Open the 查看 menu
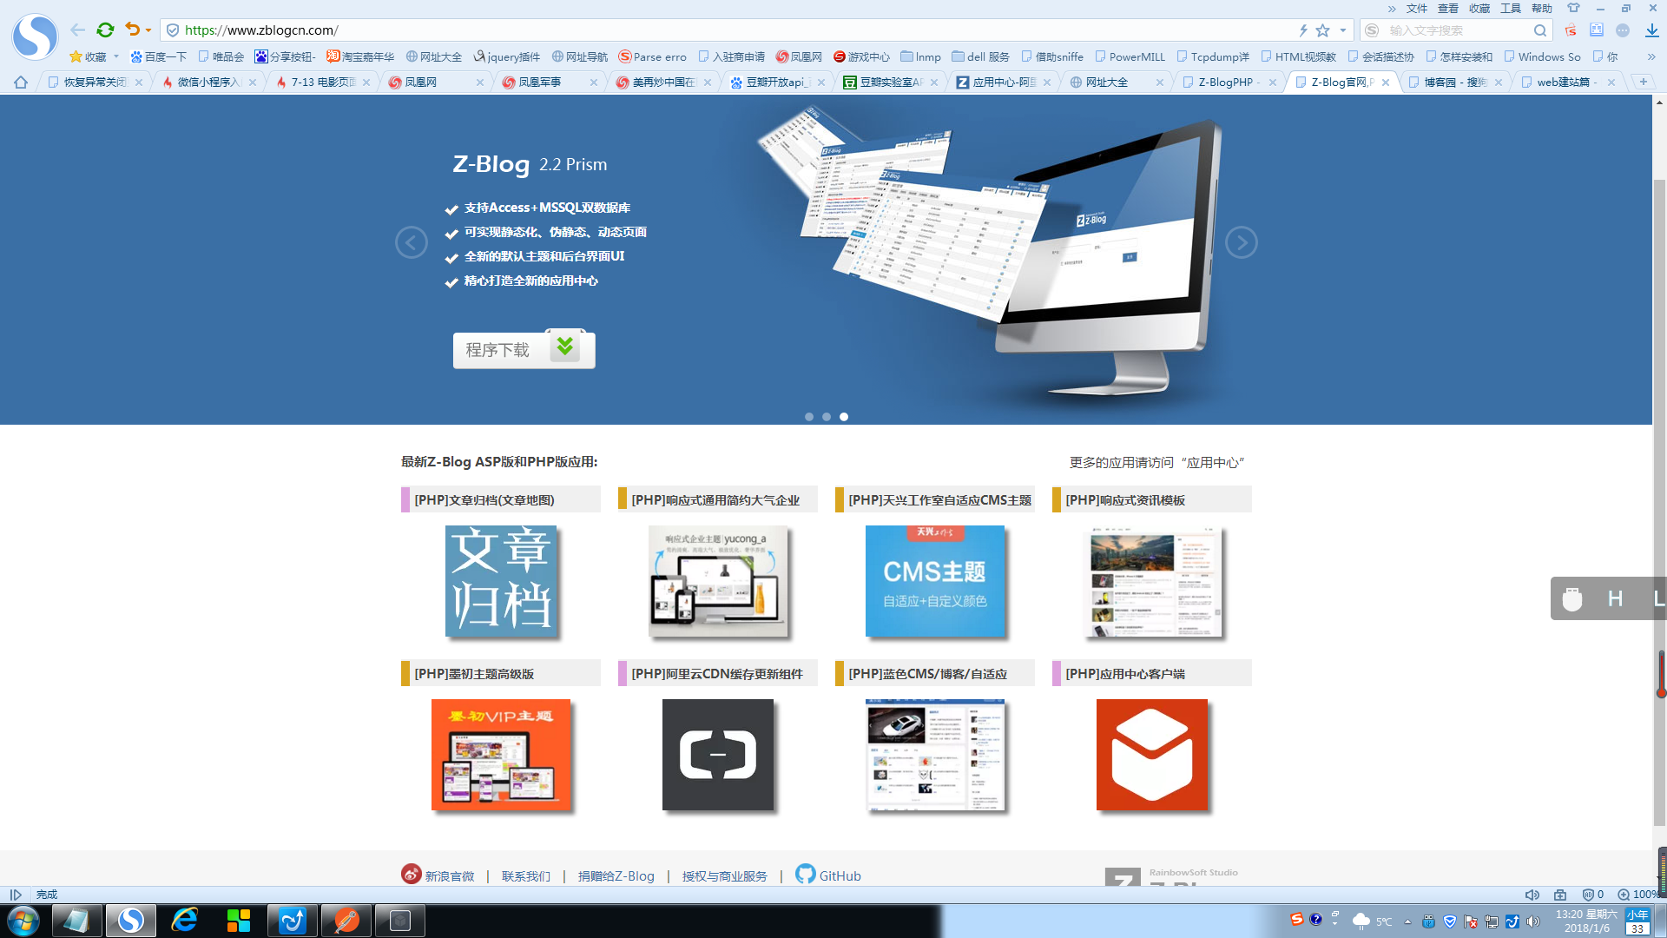This screenshot has height=938, width=1667. click(x=1448, y=9)
